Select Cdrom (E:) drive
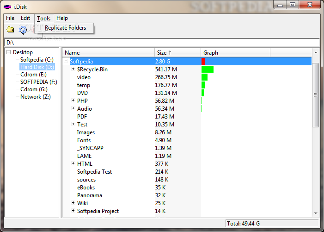324x232 pixels. click(x=33, y=75)
